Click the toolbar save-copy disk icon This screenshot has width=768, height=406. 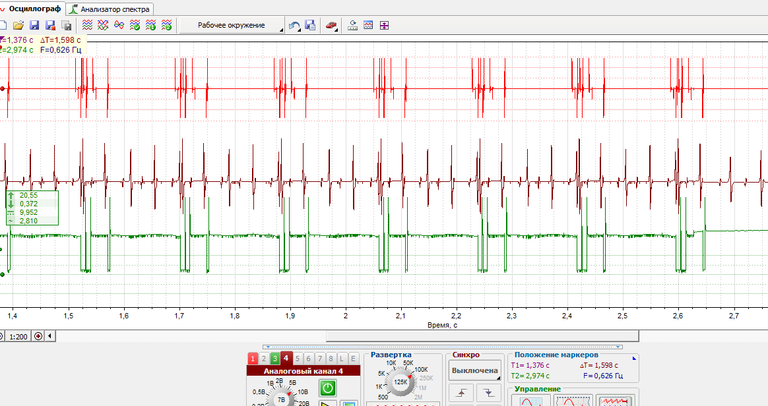click(x=310, y=25)
